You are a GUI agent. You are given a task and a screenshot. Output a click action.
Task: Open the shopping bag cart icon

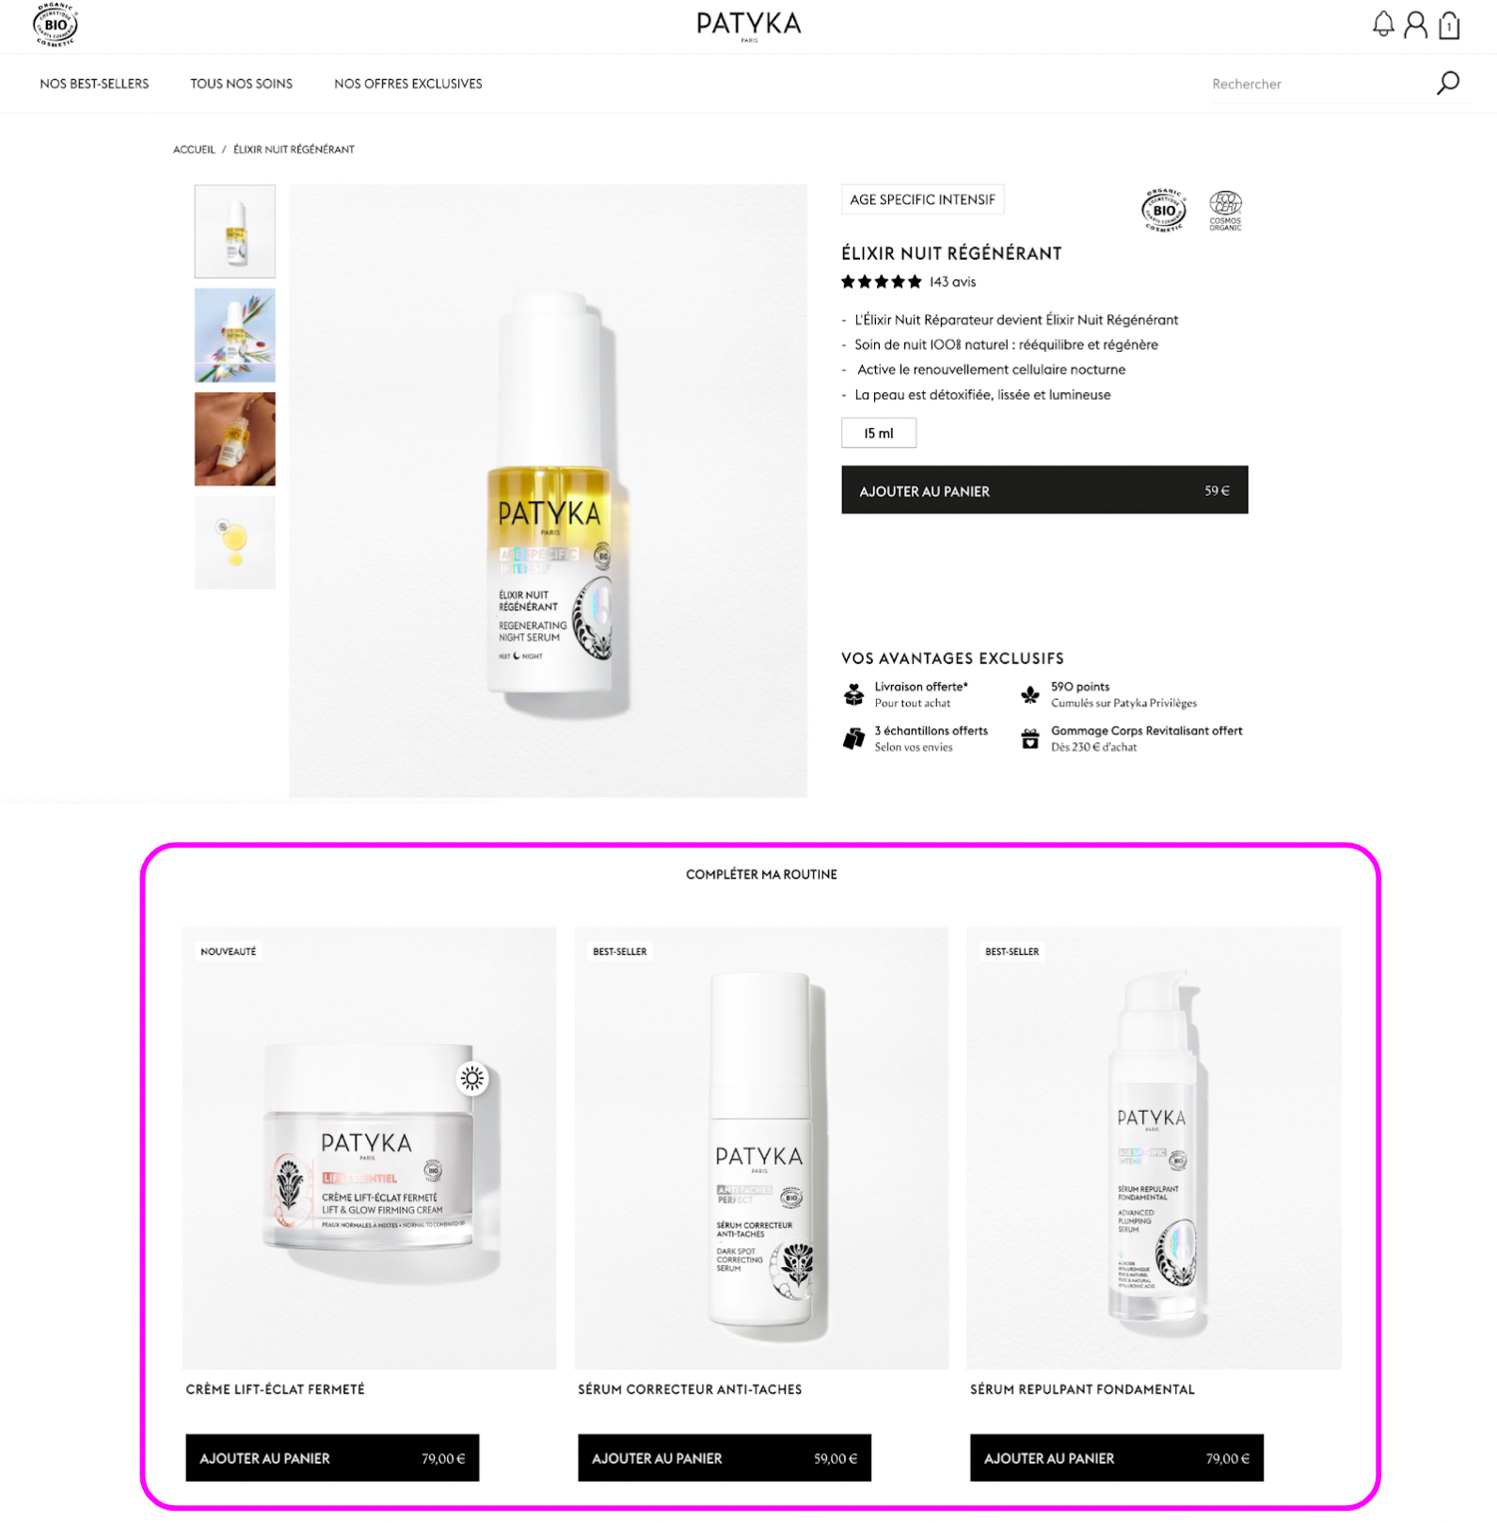click(1449, 24)
